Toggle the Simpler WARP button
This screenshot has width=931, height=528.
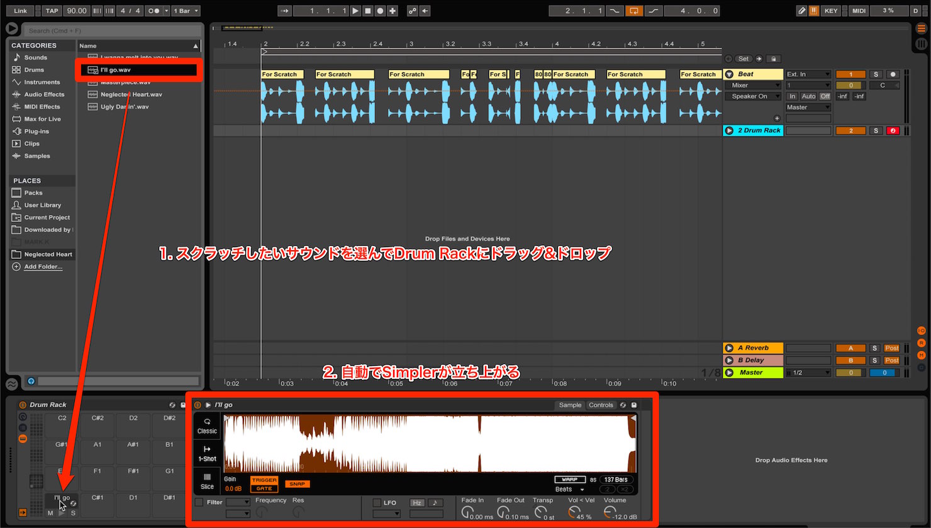570,480
